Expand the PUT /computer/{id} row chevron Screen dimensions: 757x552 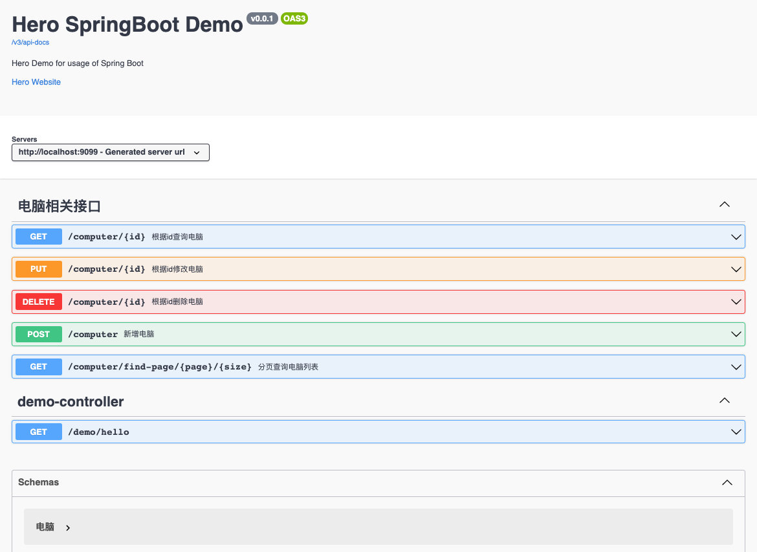[736, 269]
